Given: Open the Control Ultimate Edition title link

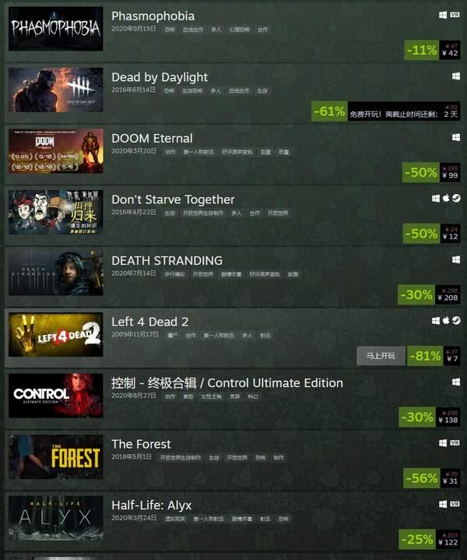Looking at the screenshot, I should (x=227, y=383).
